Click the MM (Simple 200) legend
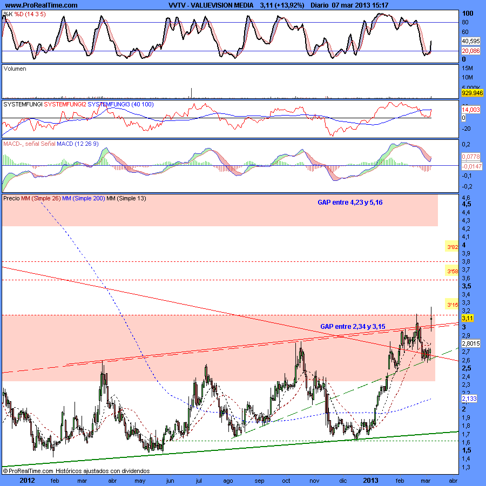This screenshot has height=486, width=486. click(84, 198)
